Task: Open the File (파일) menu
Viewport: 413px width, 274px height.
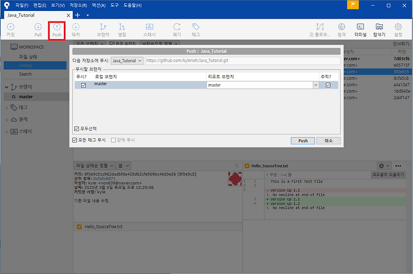Action: pos(21,6)
